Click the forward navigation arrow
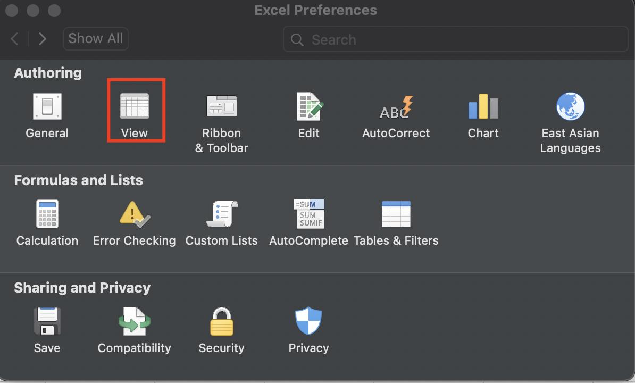 click(x=42, y=38)
